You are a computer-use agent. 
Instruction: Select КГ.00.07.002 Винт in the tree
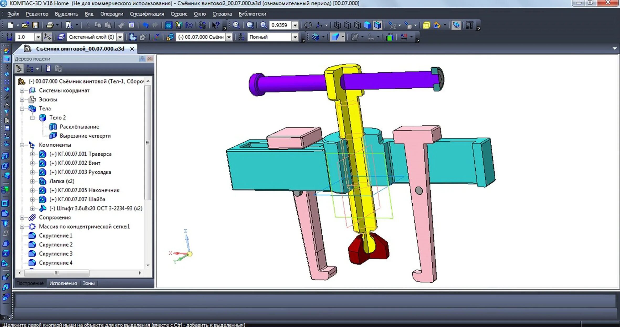point(75,163)
